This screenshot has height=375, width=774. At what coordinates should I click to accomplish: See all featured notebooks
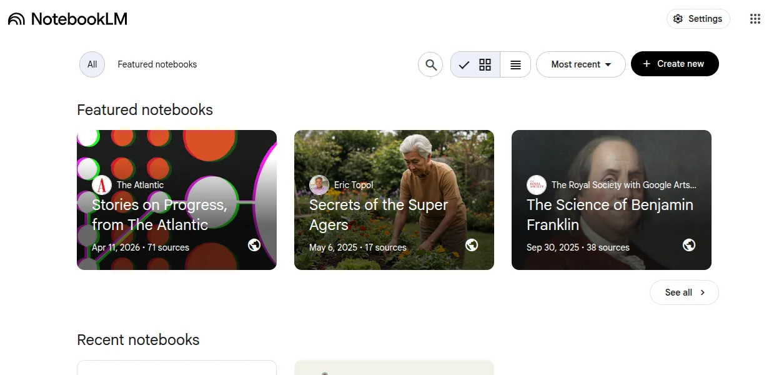[x=685, y=292]
